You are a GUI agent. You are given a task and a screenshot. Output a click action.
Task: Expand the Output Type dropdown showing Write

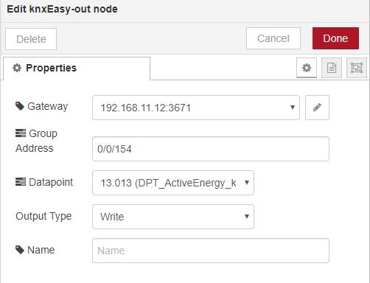[x=173, y=217]
